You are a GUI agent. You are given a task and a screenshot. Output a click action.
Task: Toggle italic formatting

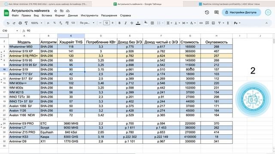[125, 23]
